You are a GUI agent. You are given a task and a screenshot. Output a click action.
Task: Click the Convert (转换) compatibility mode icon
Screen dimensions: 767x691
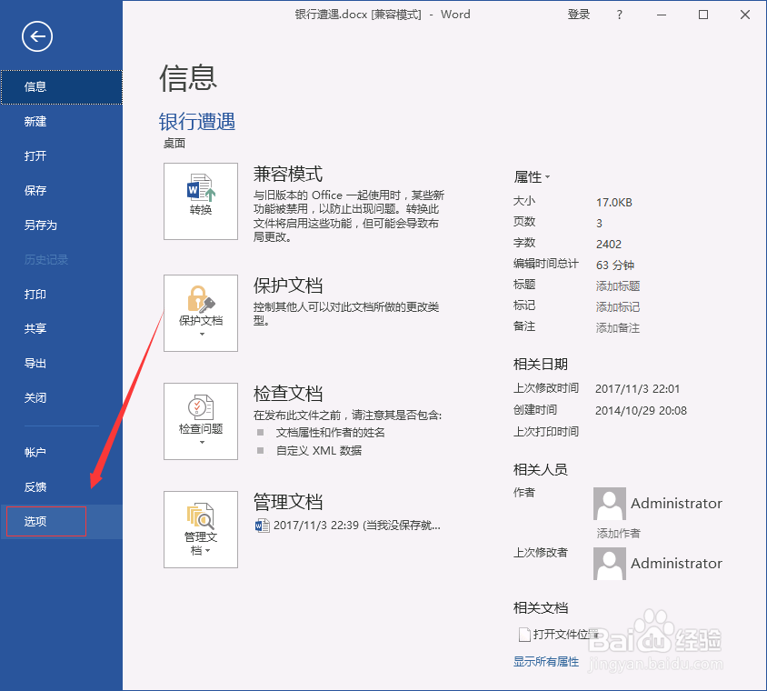(201, 201)
